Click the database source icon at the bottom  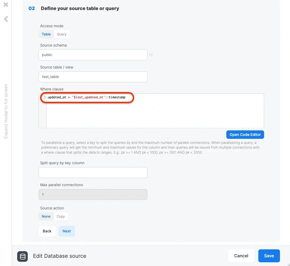pyautogui.click(x=22, y=256)
